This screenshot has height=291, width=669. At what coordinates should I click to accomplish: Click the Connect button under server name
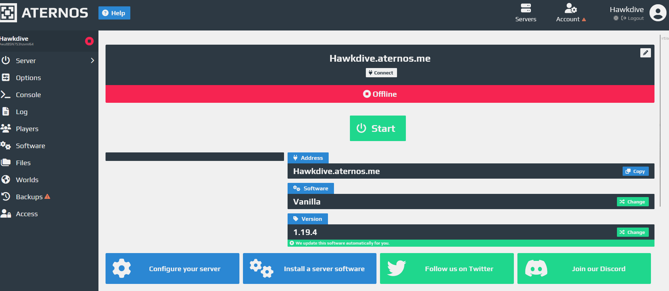coord(381,73)
